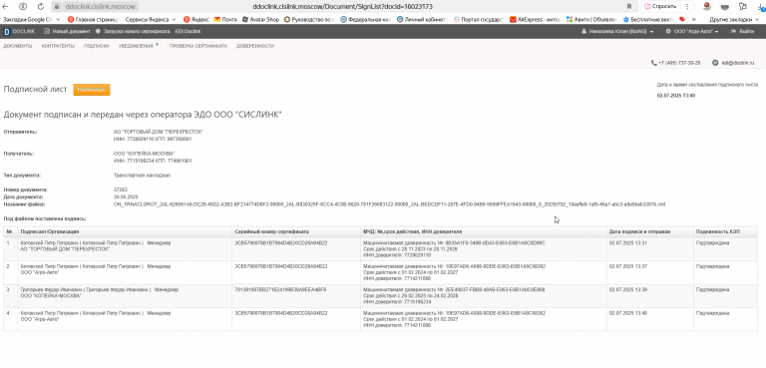Select the row signed 02.07.2025 13:37
Image resolution: width=766 pixels, height=368 pixels.
pos(381,272)
